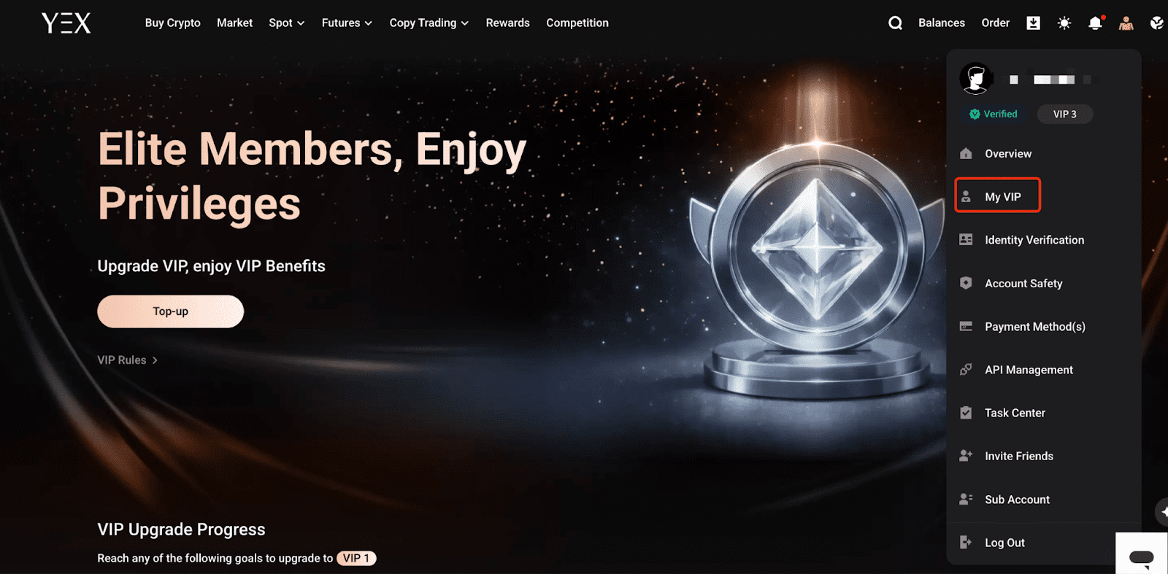Expand the Futures dropdown menu
This screenshot has height=574, width=1168.
coord(347,23)
